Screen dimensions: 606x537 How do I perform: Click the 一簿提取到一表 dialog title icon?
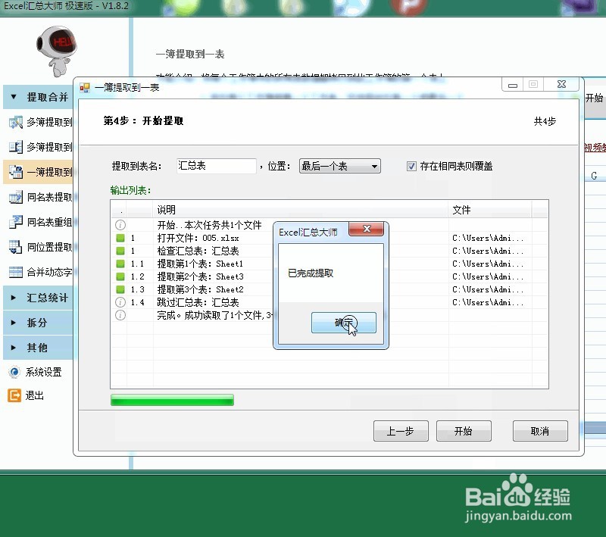(x=84, y=88)
